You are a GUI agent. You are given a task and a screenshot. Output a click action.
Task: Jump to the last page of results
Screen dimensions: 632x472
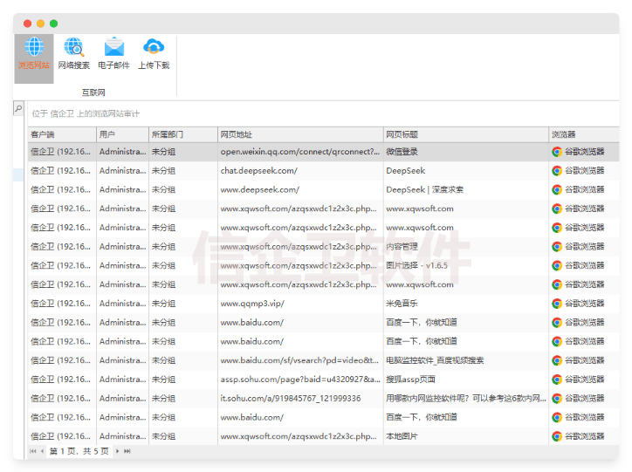127,451
